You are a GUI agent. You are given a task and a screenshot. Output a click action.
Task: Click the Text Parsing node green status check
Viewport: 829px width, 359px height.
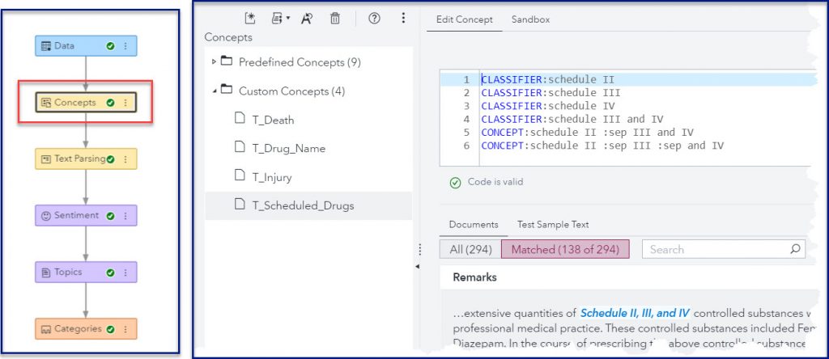pos(110,159)
